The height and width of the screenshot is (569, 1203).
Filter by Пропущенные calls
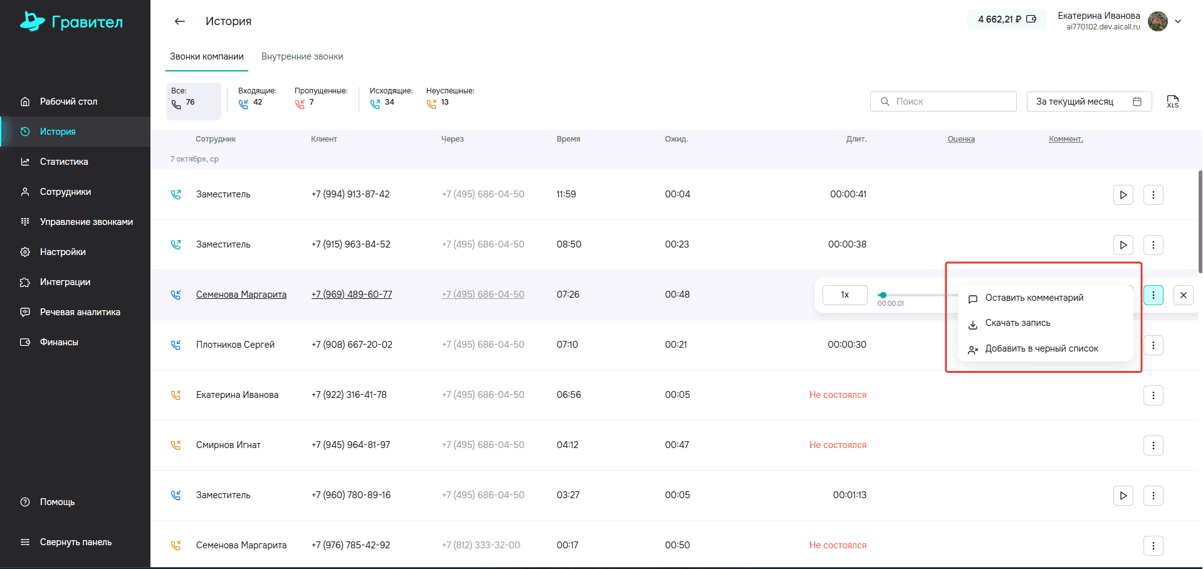(x=321, y=97)
